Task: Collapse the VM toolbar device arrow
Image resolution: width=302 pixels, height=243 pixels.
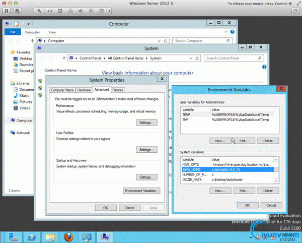Action: (109, 11)
